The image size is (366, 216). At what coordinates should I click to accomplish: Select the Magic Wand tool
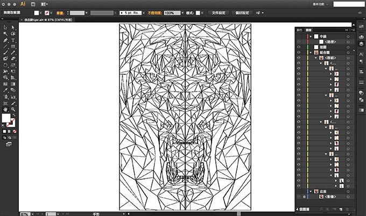coord(5,34)
